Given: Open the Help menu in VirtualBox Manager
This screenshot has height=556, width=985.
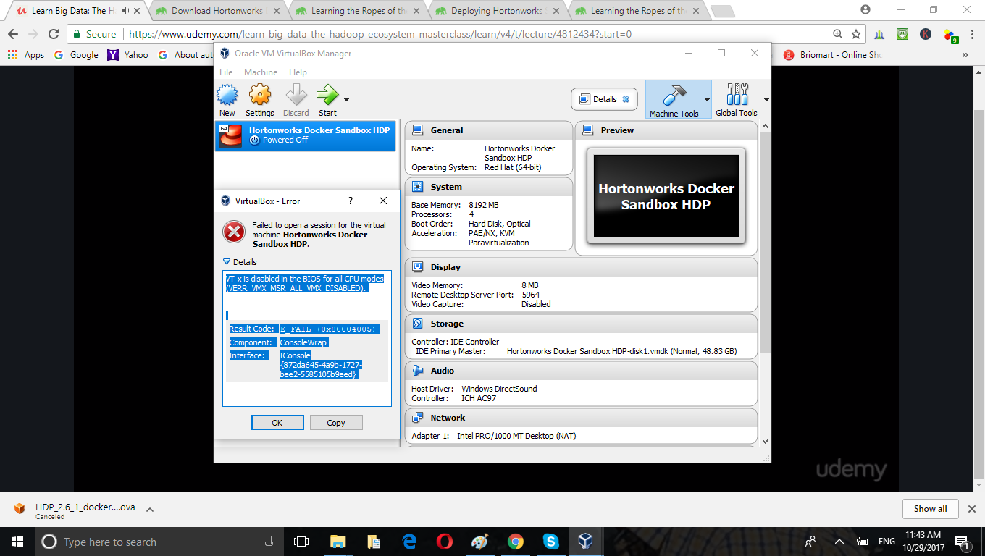Looking at the screenshot, I should (x=298, y=72).
